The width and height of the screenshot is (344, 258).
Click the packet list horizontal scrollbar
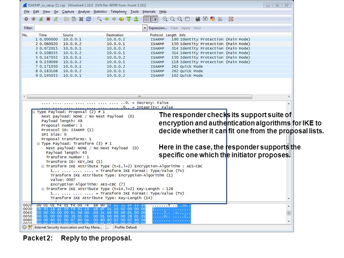pos(139,96)
